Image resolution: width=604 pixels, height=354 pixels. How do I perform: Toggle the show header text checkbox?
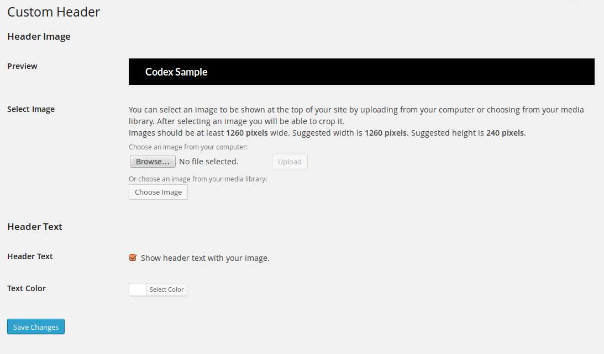click(x=133, y=258)
